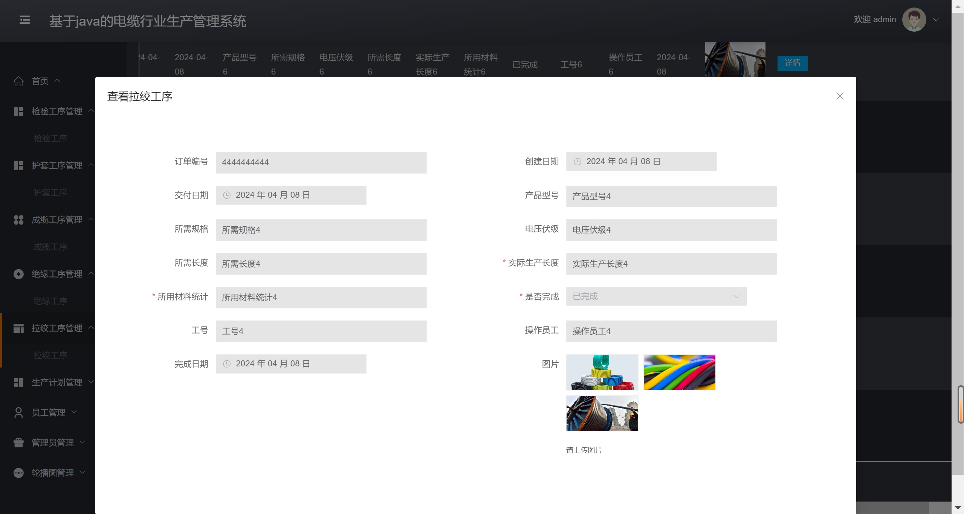
Task: Click the 完成日期 date field
Action: 291,364
